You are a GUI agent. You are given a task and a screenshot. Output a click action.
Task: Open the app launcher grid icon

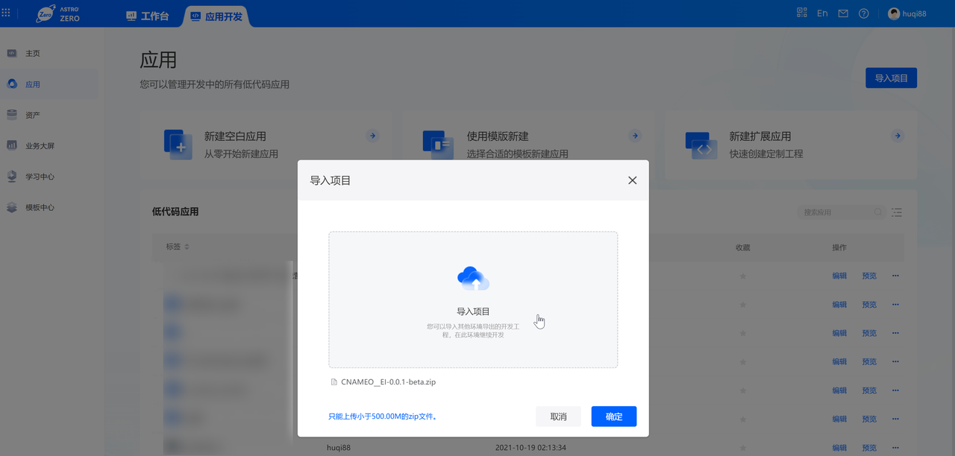[6, 13]
